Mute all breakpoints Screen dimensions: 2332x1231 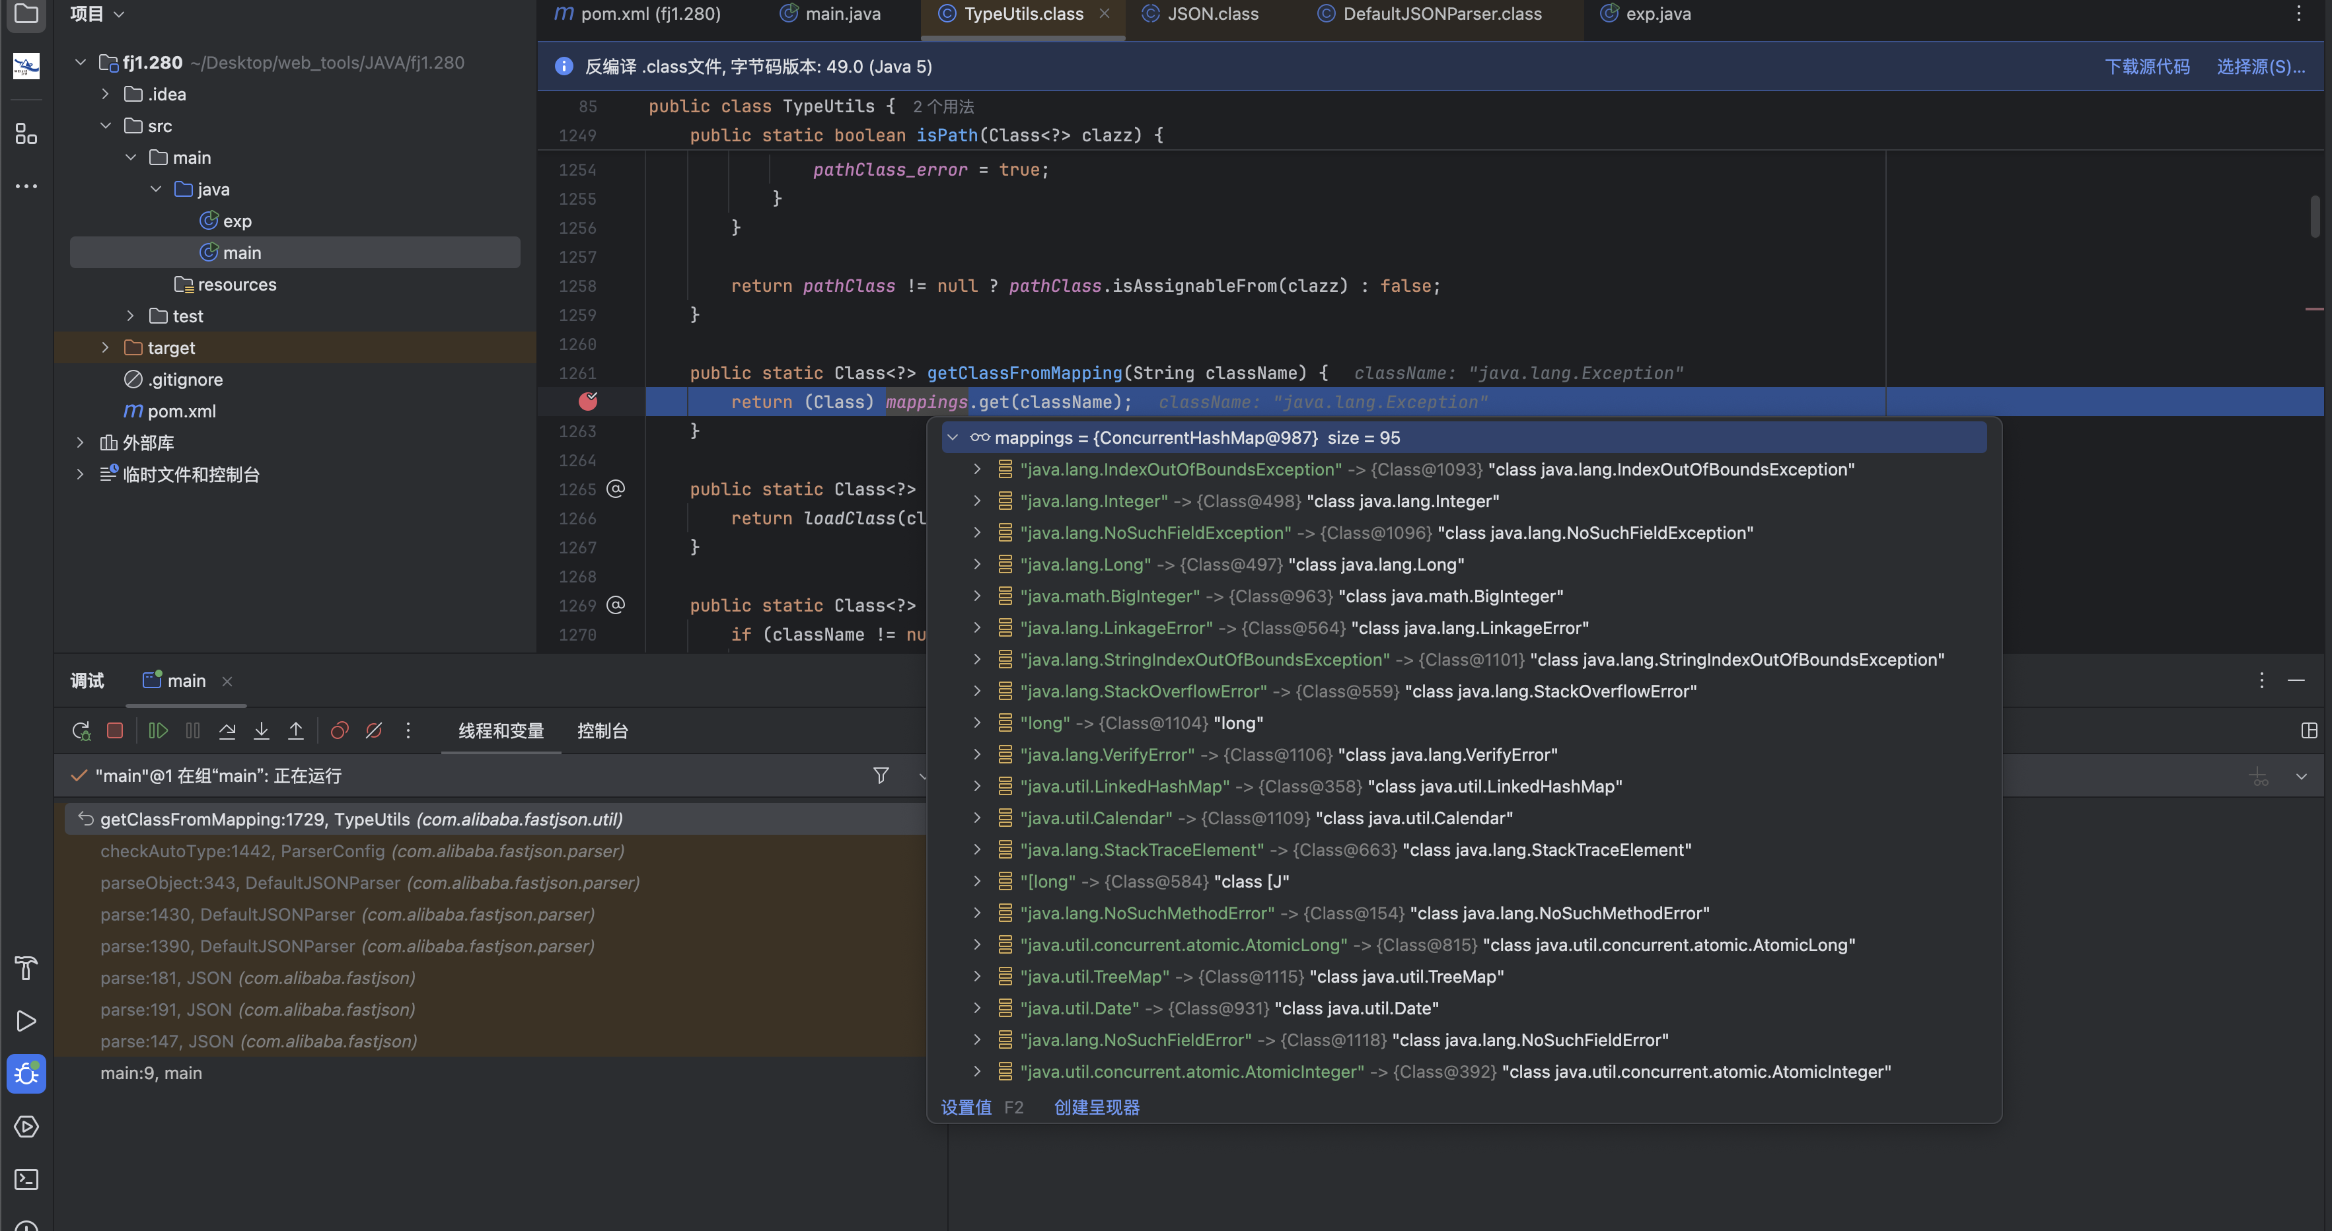(374, 730)
